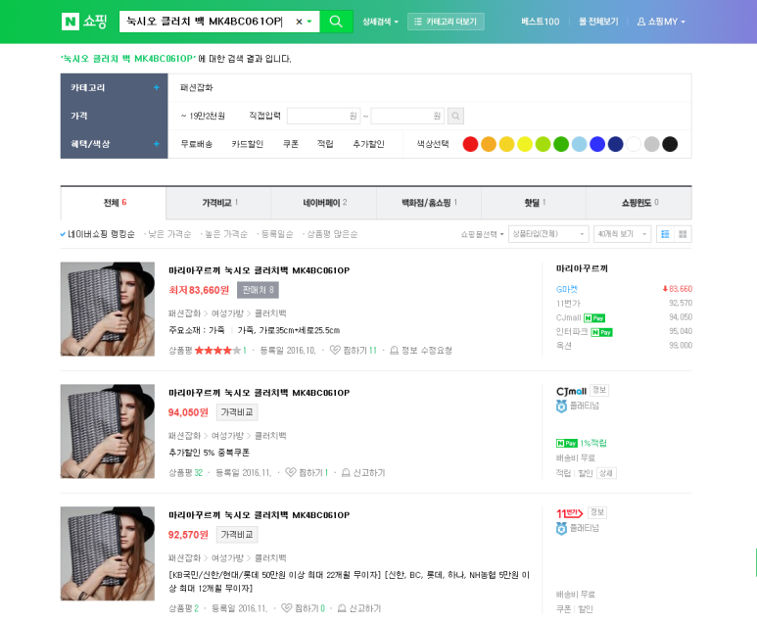The image size is (757, 623).
Task: Switch to the 전체 6 tab
Action: [x=114, y=203]
